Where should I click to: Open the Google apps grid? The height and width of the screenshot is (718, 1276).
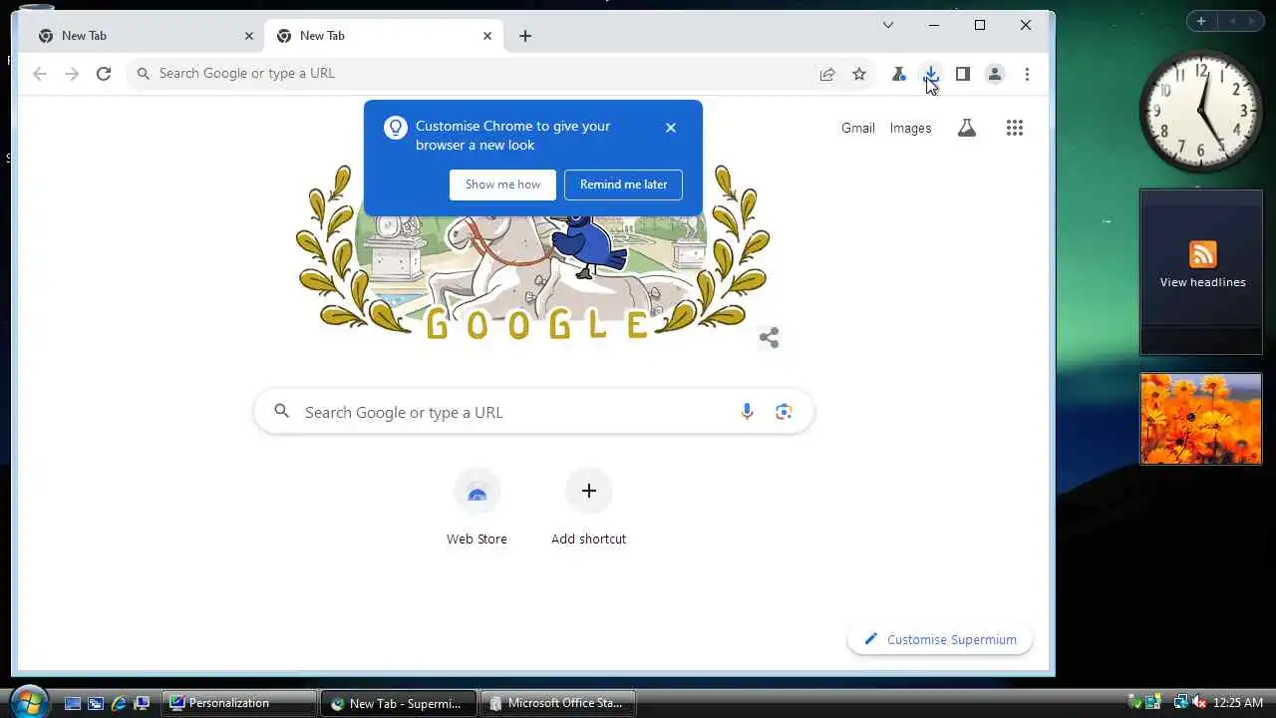click(x=1015, y=128)
